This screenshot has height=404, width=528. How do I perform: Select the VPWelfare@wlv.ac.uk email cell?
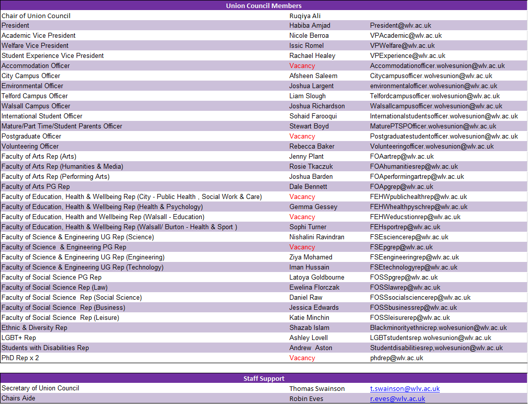tap(402, 46)
